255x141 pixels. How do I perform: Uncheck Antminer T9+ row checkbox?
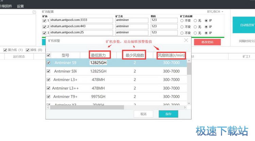[x=49, y=97]
